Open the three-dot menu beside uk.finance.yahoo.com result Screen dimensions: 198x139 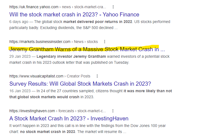point(113,7)
